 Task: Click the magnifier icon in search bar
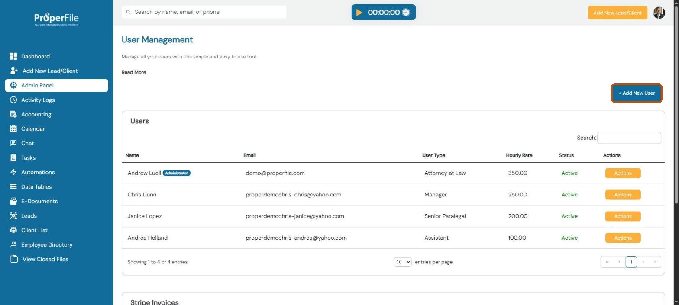(x=128, y=12)
